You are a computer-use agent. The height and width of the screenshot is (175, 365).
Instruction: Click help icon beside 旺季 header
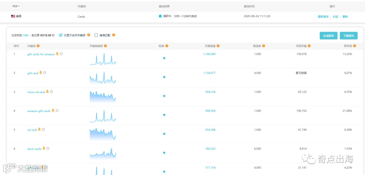click(167, 46)
